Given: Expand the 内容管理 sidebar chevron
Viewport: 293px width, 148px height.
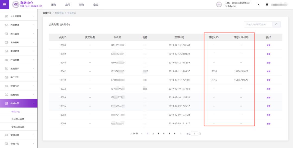Looking at the screenshot, I should (33, 25).
